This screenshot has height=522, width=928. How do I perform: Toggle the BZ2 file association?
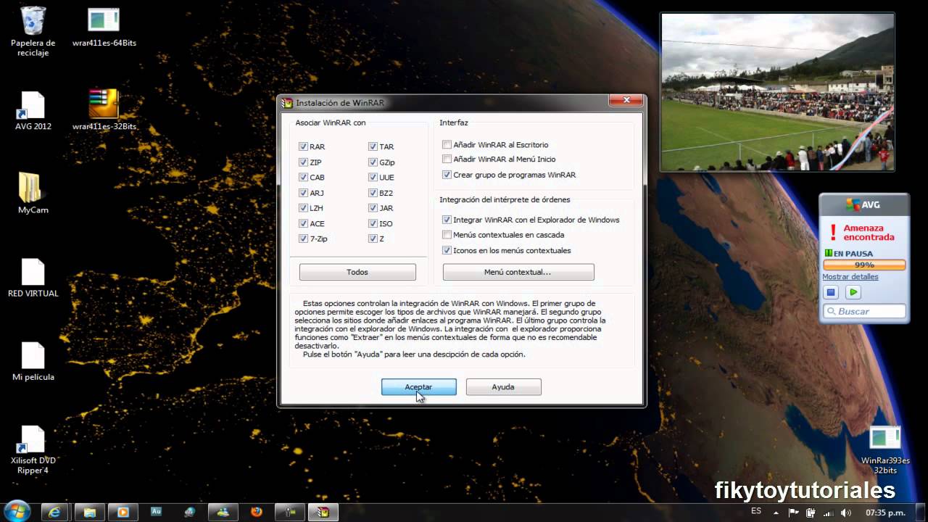[373, 193]
